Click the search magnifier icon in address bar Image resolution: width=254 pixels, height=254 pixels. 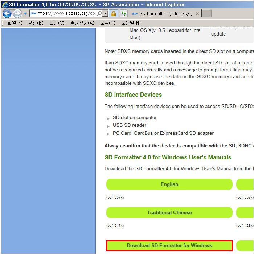coord(99,13)
